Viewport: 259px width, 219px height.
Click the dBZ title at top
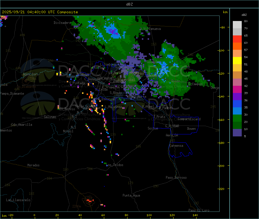pos(129,4)
